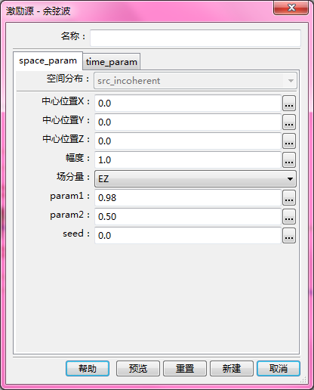Image resolution: width=314 pixels, height=390 pixels.
Task: Click the 帮助 help button
Action: (x=88, y=369)
